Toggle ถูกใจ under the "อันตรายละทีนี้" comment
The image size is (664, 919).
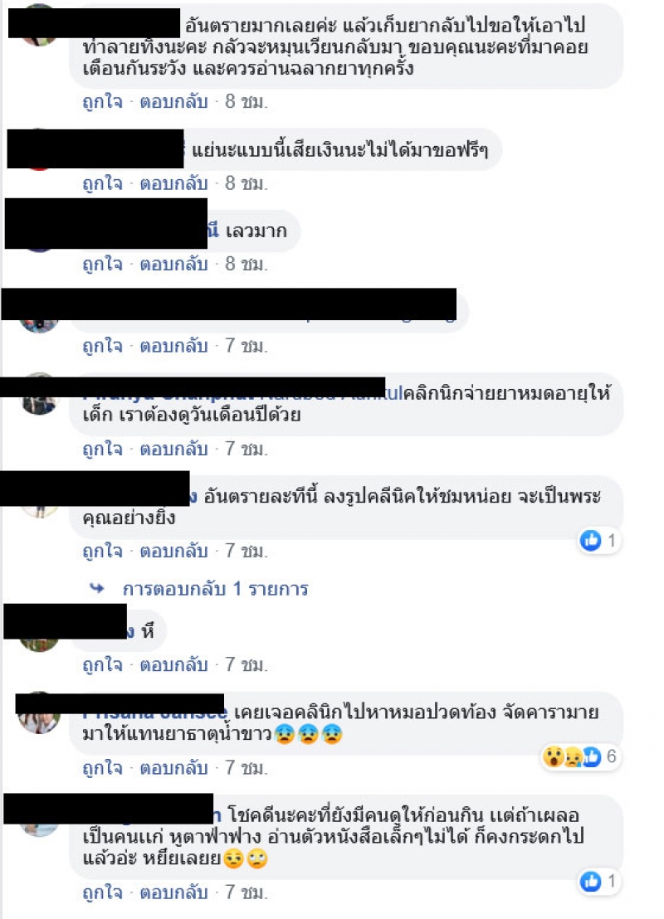click(103, 551)
